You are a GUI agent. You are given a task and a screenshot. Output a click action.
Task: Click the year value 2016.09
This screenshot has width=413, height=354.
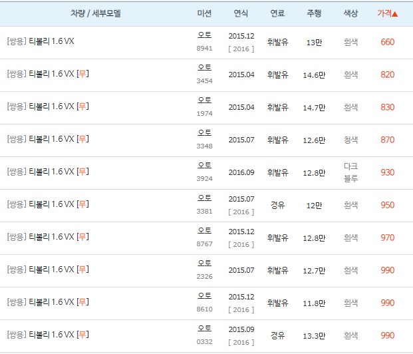point(241,172)
